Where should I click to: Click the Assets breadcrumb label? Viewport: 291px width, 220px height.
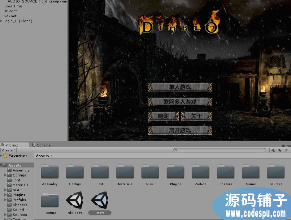pyautogui.click(x=42, y=156)
